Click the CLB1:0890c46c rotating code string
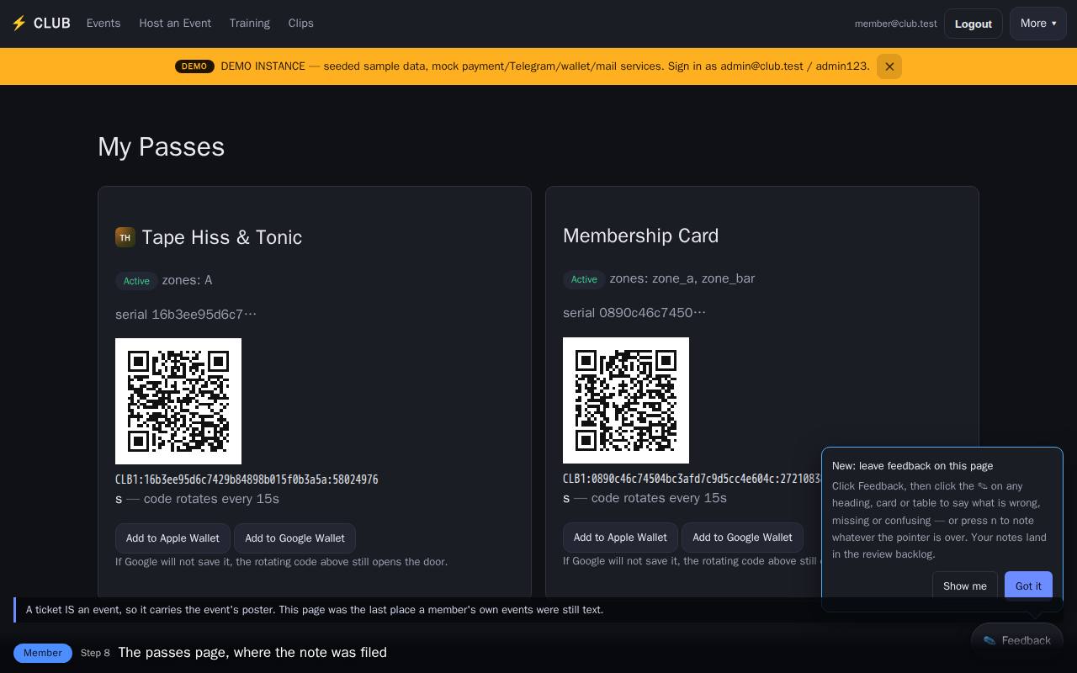 coord(692,479)
